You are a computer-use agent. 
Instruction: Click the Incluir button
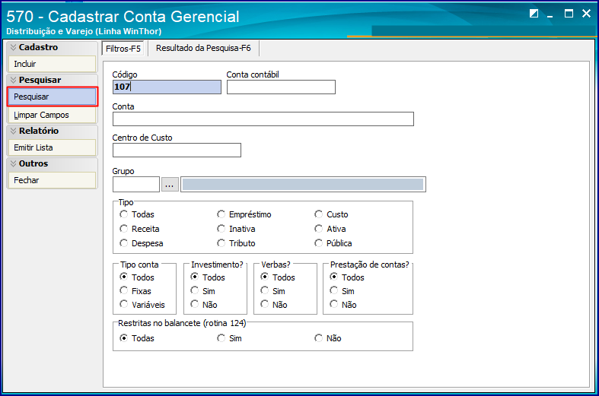(x=52, y=64)
